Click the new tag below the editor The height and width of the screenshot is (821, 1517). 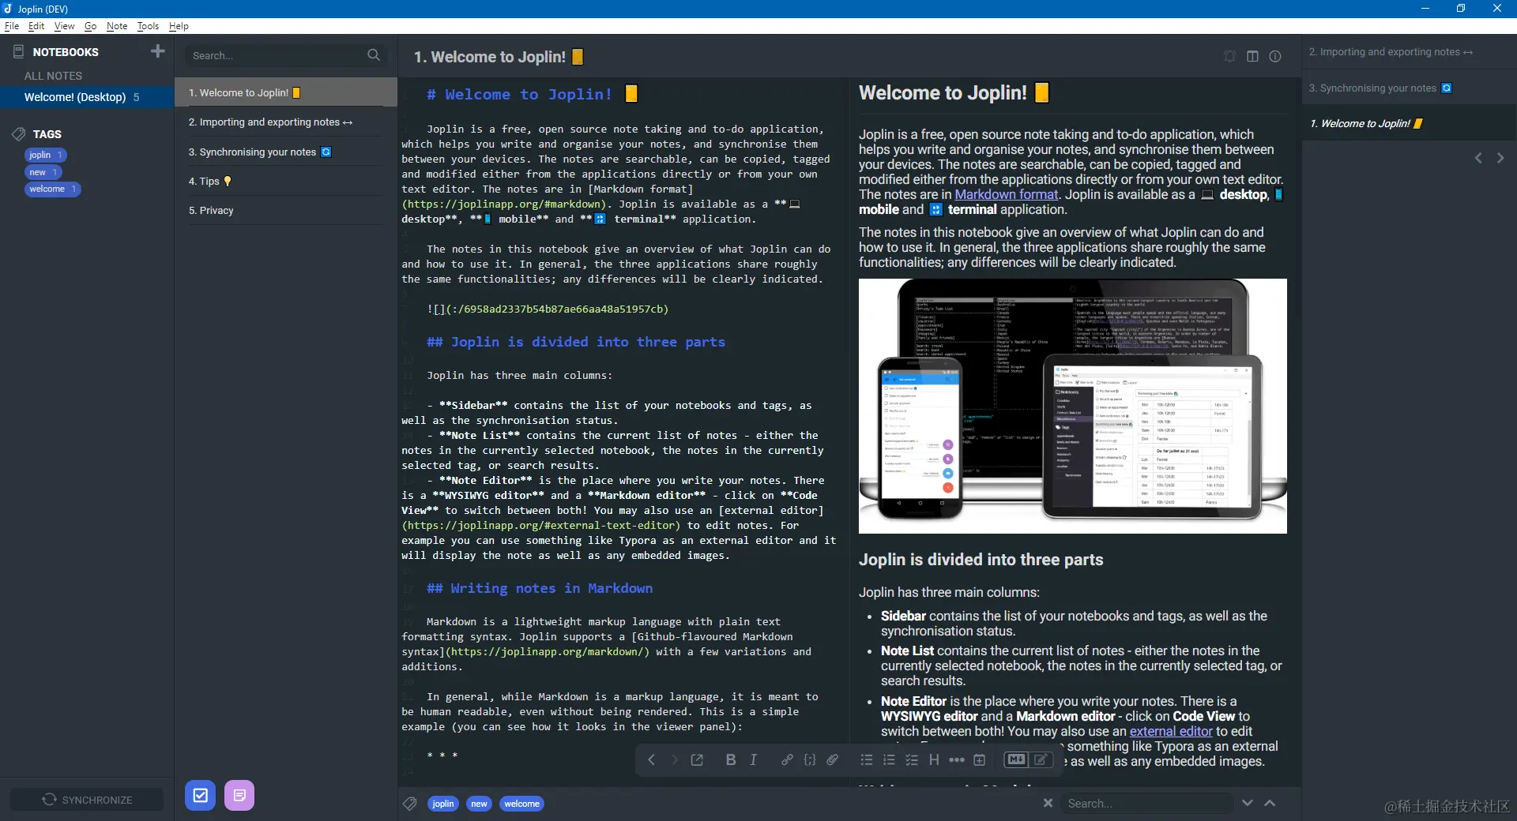click(x=479, y=804)
